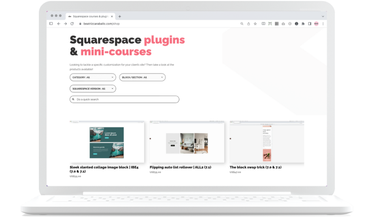Open the pink profile avatar
Image resolution: width=374 pixels, height=217 pixels.
[x=316, y=24]
